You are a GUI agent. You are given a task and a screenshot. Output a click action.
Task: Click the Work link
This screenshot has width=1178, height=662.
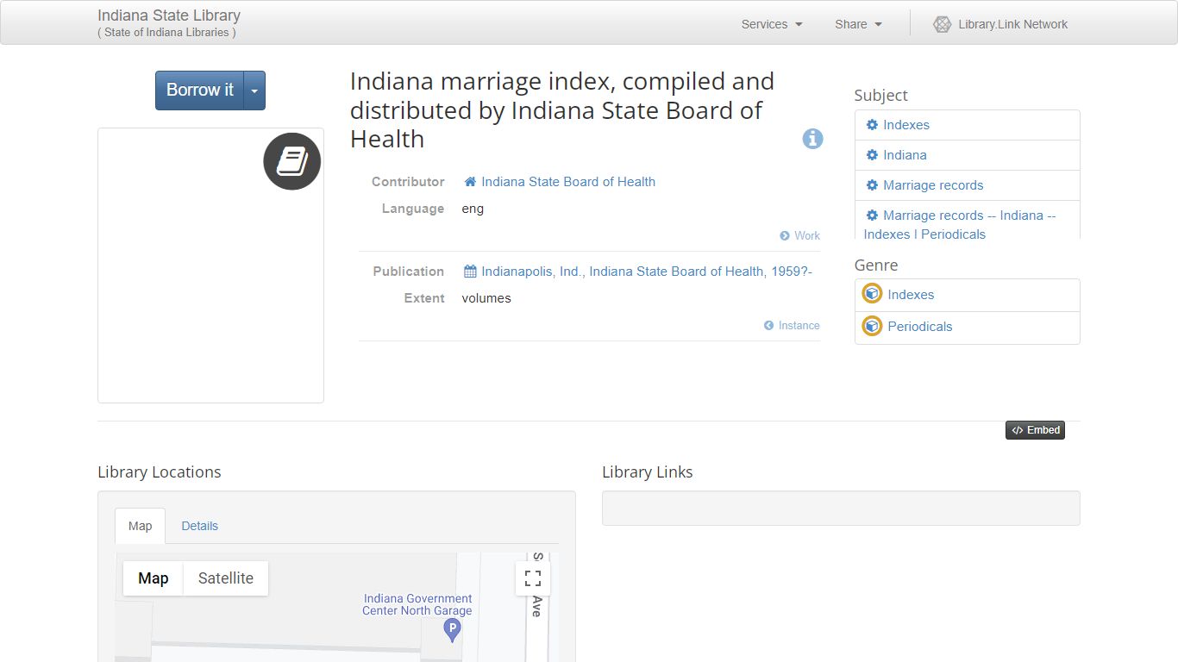(x=807, y=236)
